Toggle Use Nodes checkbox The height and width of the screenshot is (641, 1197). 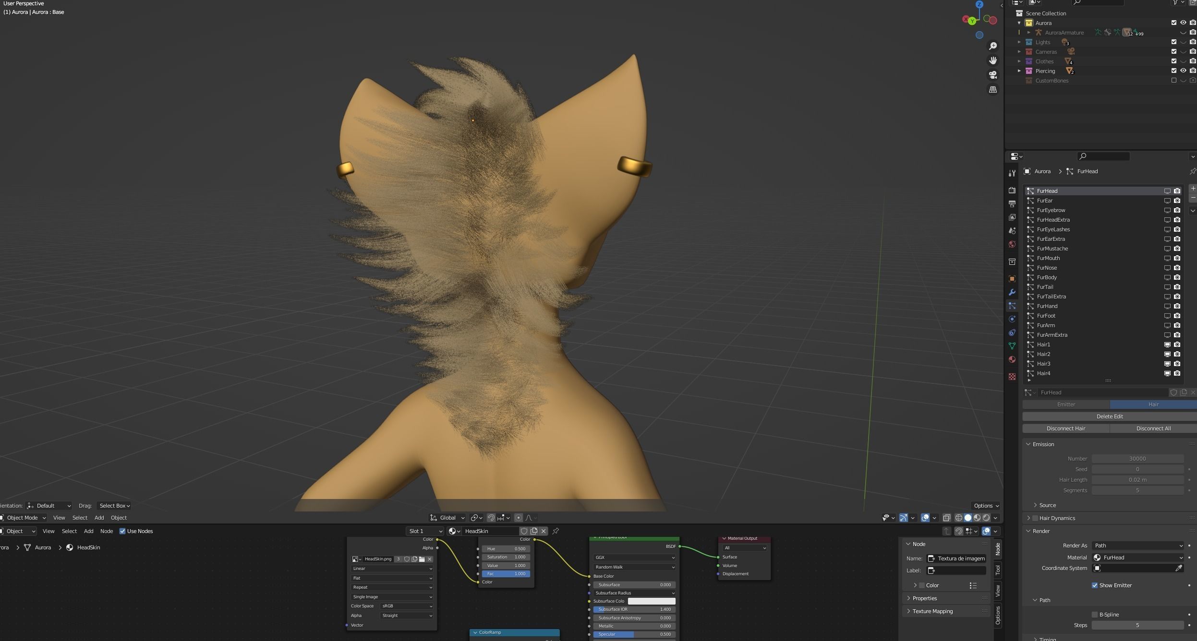[122, 531]
